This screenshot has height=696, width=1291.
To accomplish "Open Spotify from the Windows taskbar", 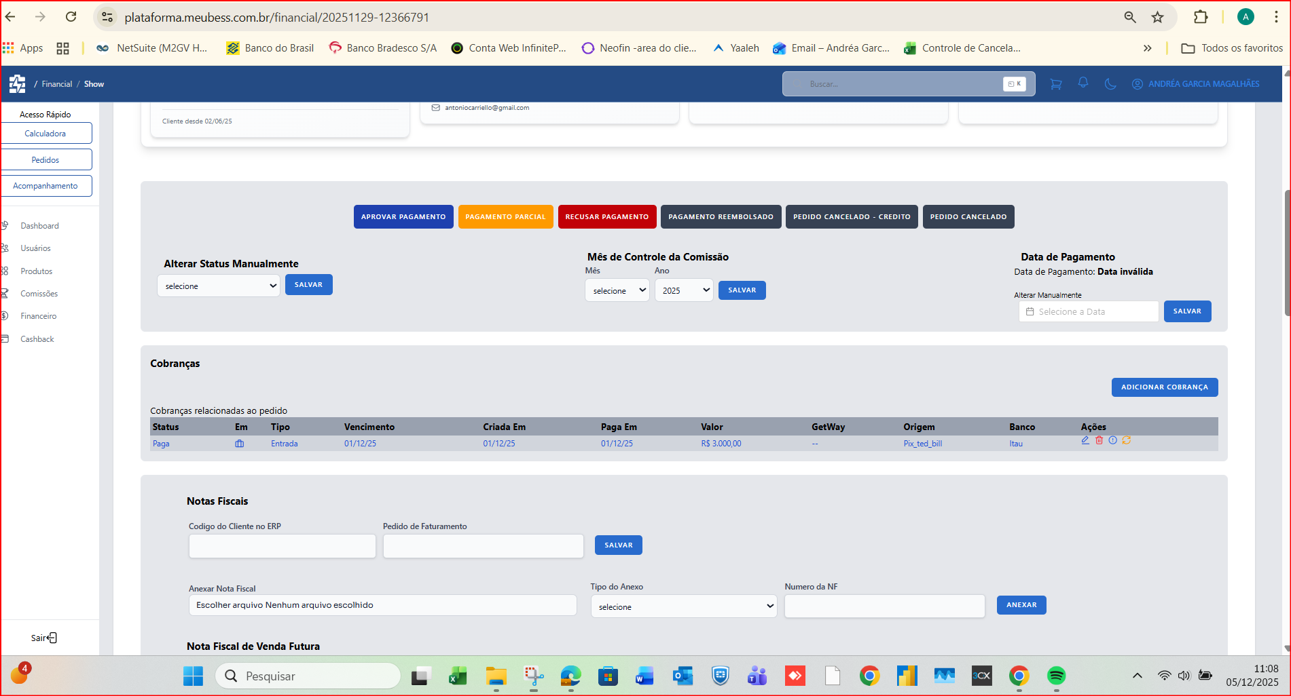I will pos(1055,676).
